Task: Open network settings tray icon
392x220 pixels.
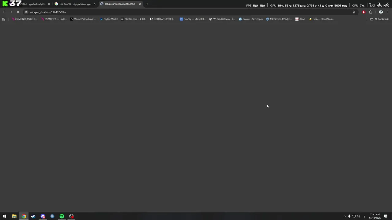Action: (x=354, y=216)
